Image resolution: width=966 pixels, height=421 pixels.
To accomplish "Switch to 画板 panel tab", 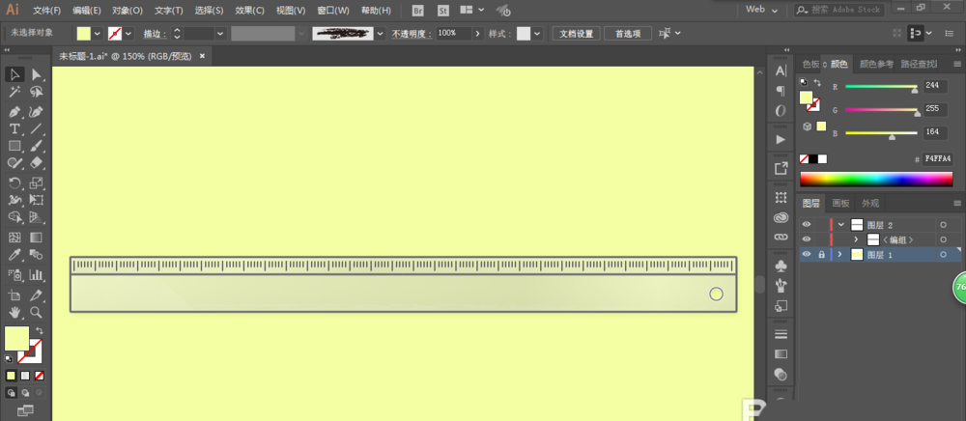I will [841, 203].
